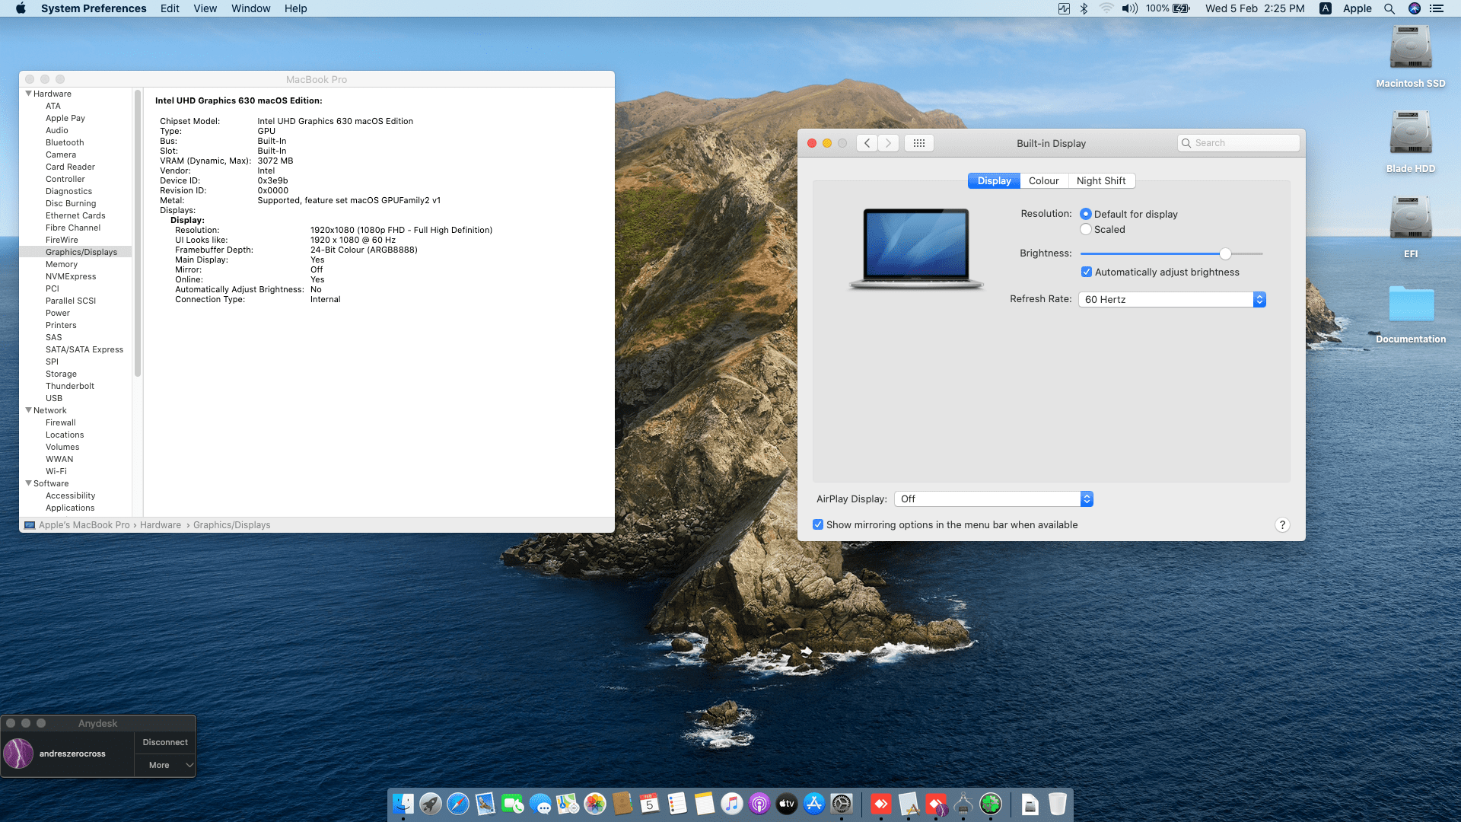Click the Brightness slider handle
The height and width of the screenshot is (822, 1461).
pos(1225,253)
